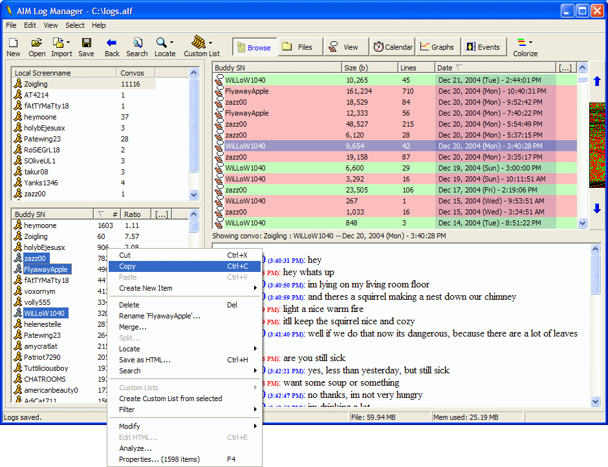This screenshot has height=467, width=608.
Task: Open the Locate dropdown arrow
Action: coord(171,42)
